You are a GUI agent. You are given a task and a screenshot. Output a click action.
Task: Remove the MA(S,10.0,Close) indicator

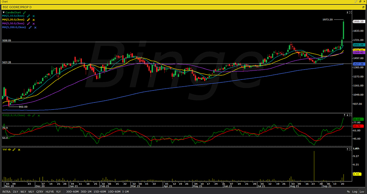pyautogui.click(x=34, y=16)
